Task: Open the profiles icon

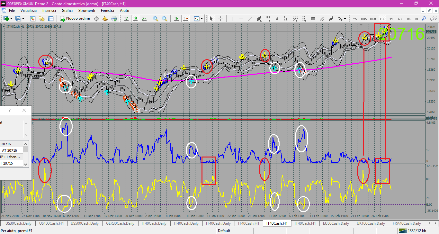Action: pos(18,19)
